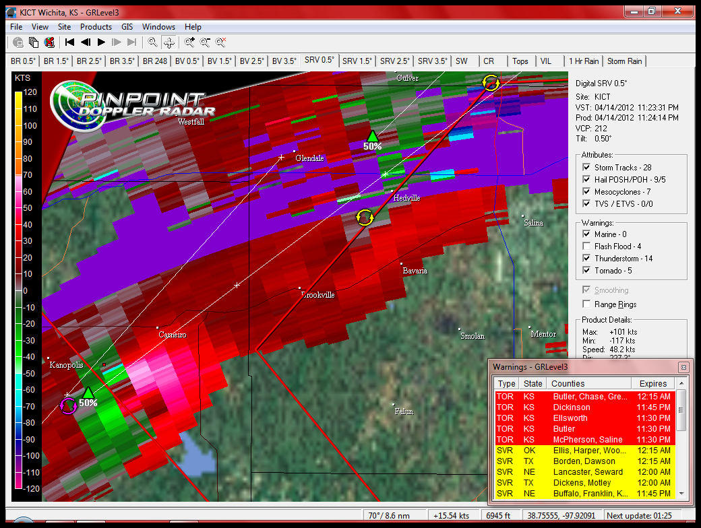
Task: Play the radar animation loop
Action: pyautogui.click(x=102, y=42)
